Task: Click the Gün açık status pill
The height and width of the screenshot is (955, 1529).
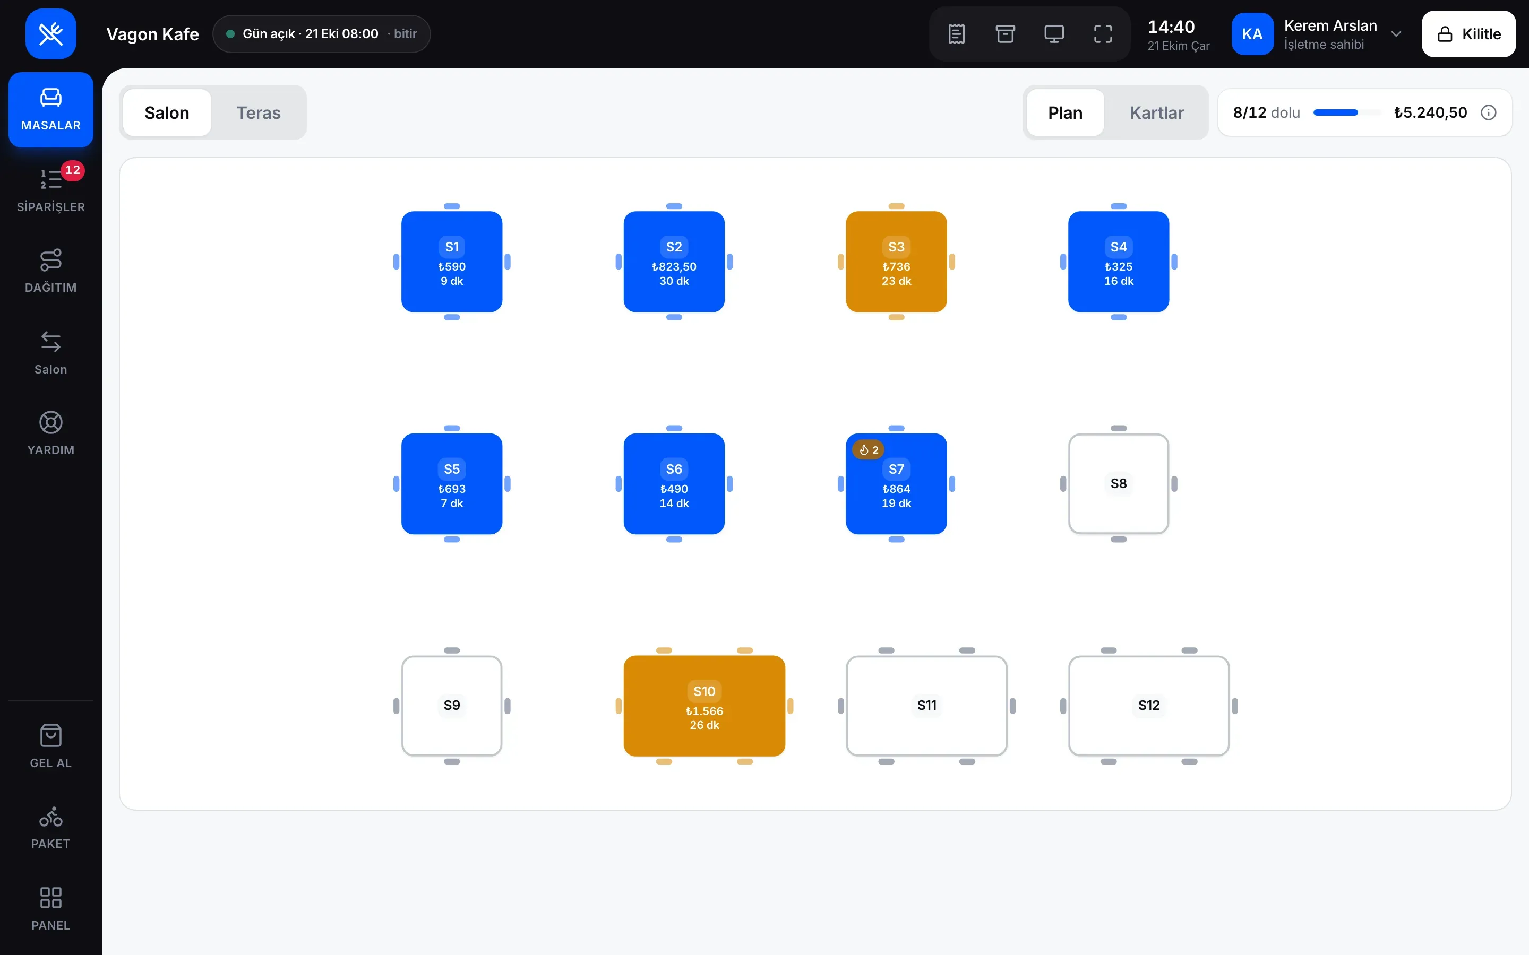Action: pos(322,33)
